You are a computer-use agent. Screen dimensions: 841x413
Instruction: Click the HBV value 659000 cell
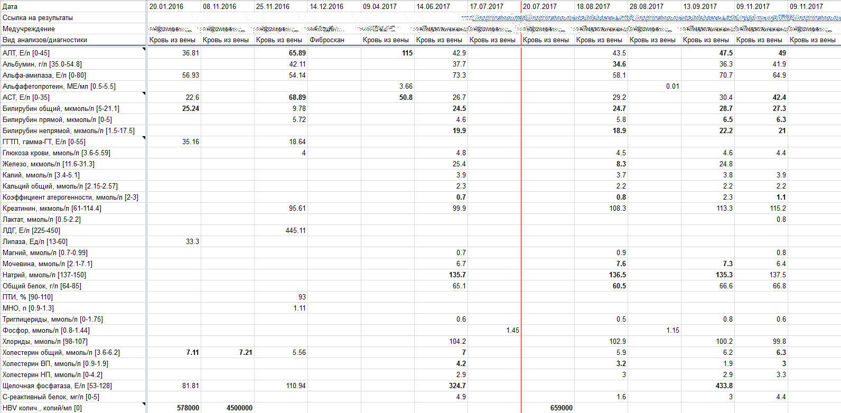[547, 408]
